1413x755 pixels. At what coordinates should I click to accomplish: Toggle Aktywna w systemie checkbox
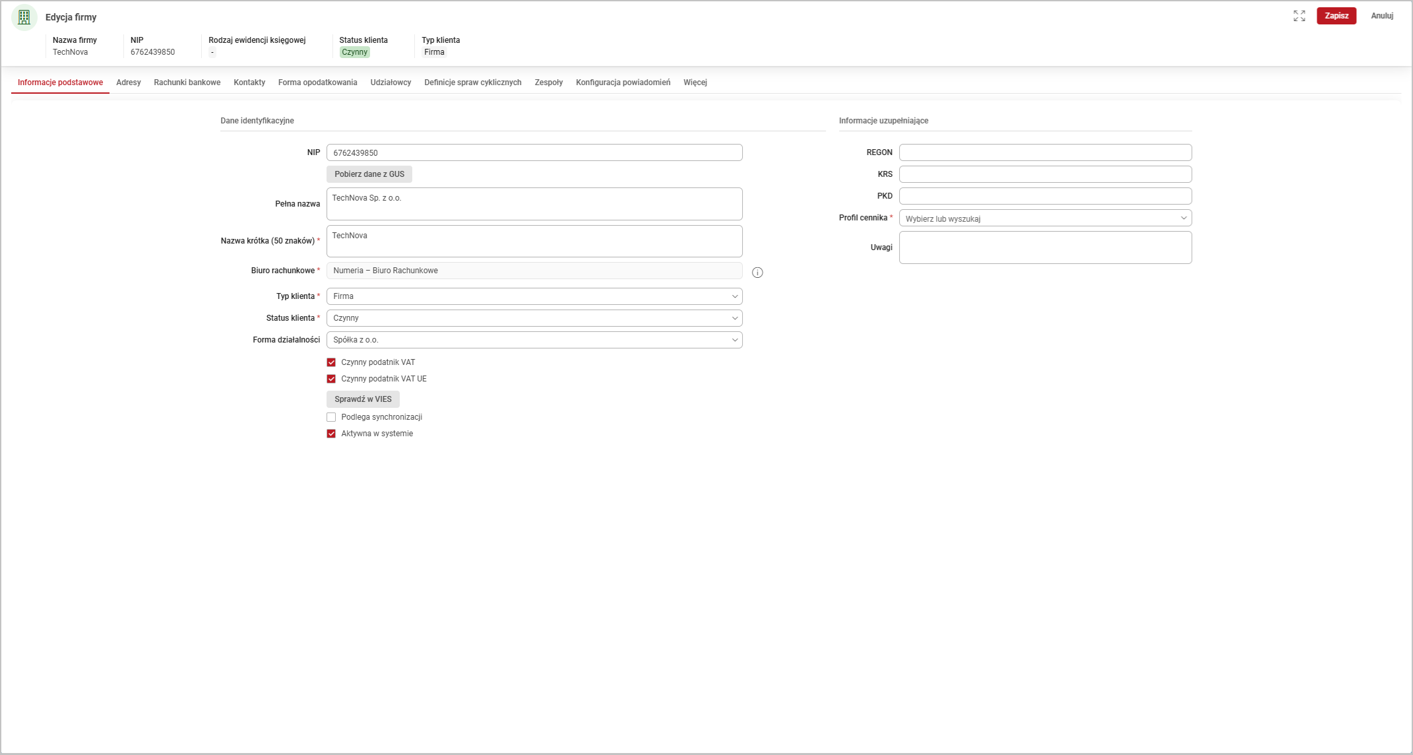click(331, 434)
